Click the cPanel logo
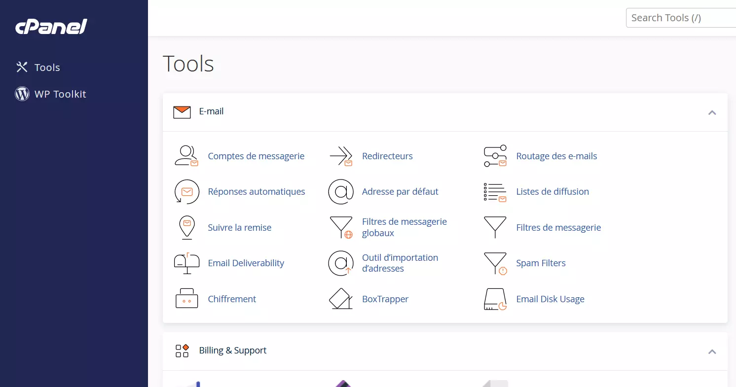Screen dimensions: 736x387 pyautogui.click(x=51, y=27)
